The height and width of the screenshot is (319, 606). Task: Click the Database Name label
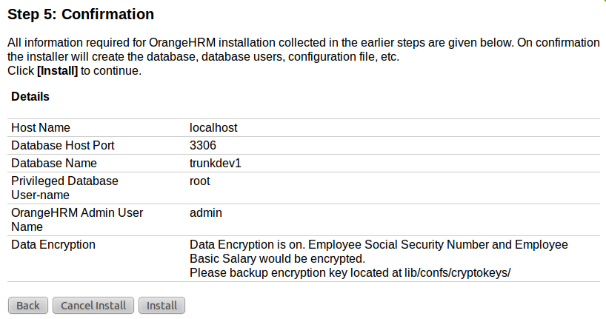[54, 163]
